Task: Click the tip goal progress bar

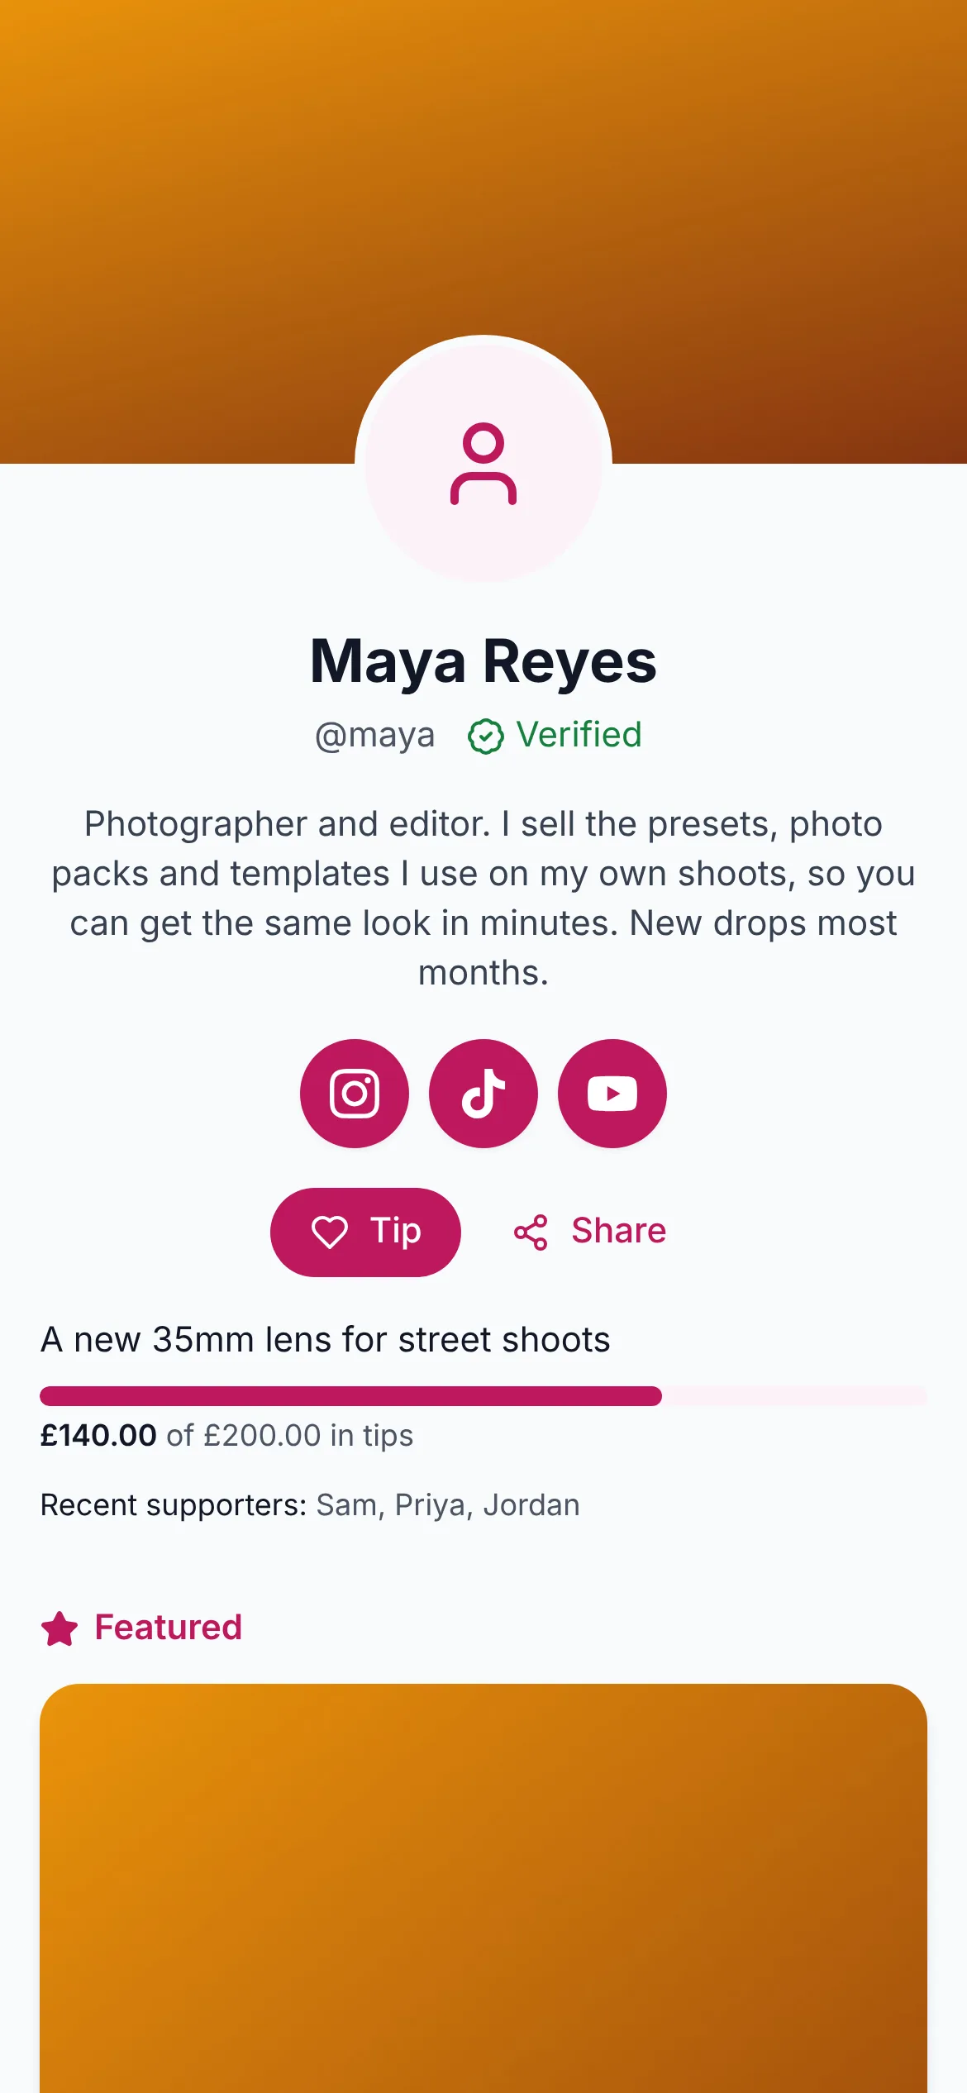Action: coord(483,1396)
